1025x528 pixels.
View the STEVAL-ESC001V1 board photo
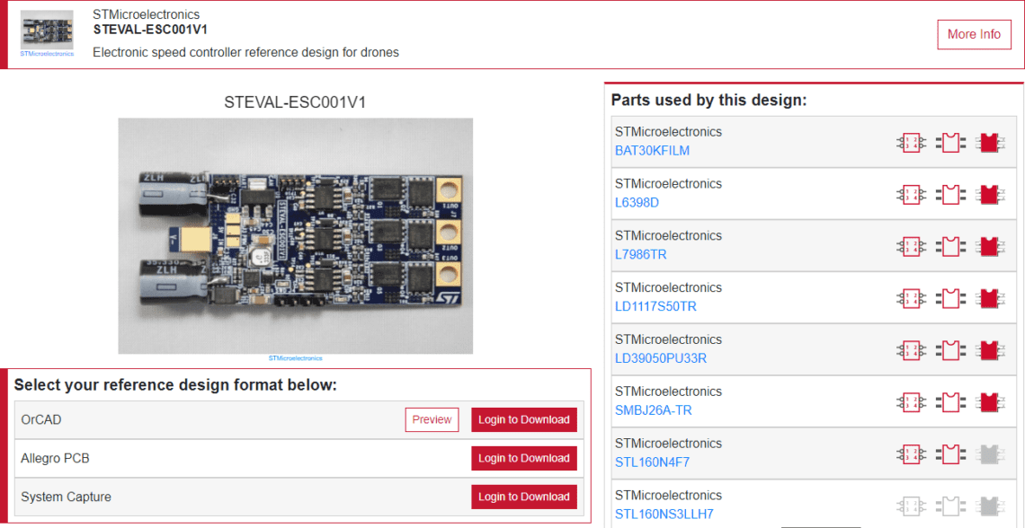297,235
